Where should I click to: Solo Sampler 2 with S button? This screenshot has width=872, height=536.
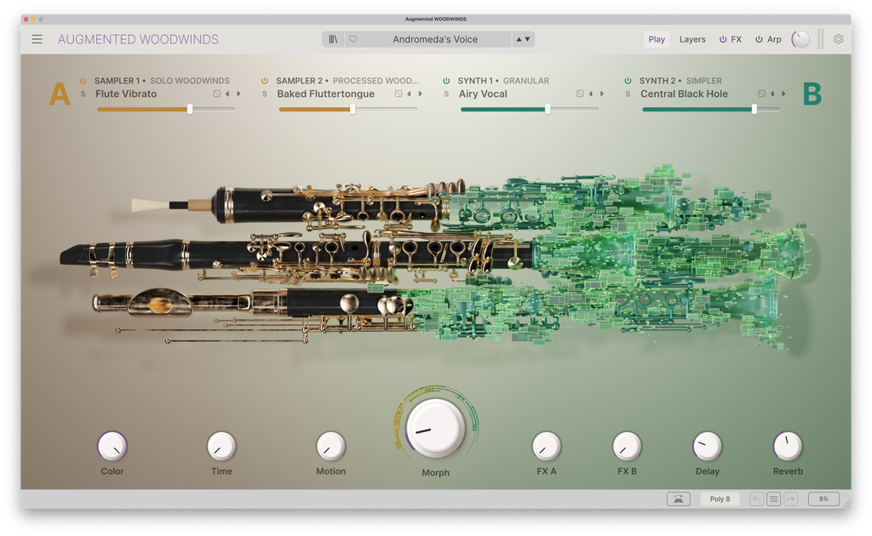click(265, 94)
